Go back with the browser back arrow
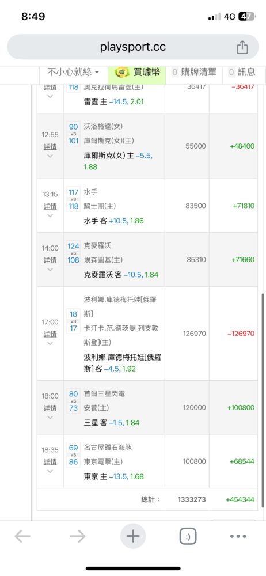The height and width of the screenshot is (576, 266). 22,536
